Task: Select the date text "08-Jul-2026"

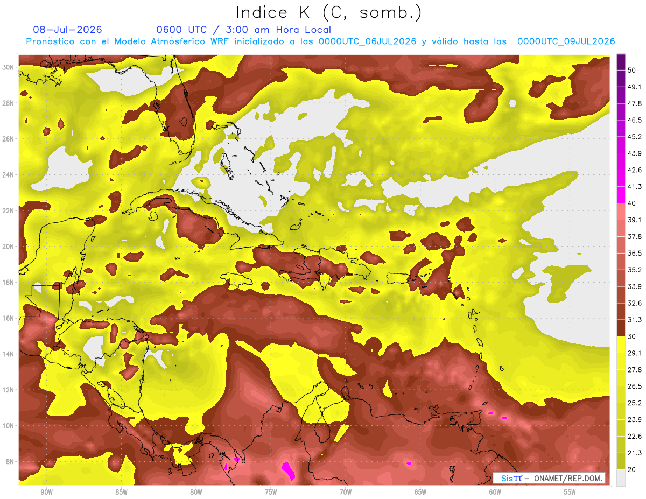Action: coord(67,30)
